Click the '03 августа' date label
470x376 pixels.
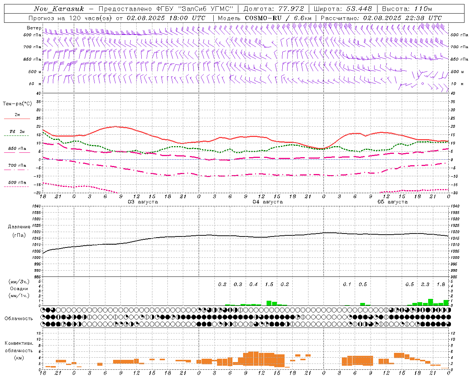[x=143, y=202]
